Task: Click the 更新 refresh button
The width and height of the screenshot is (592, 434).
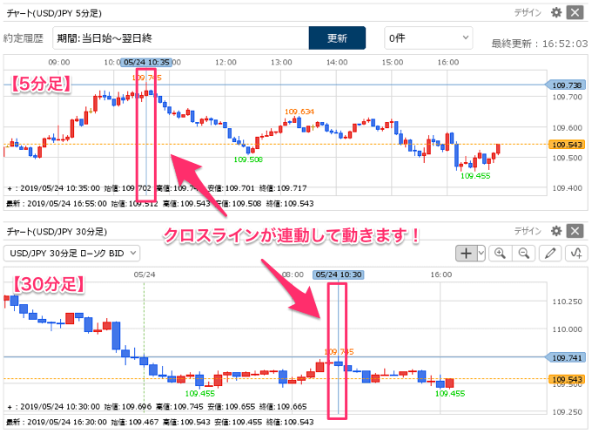Action: pos(337,37)
